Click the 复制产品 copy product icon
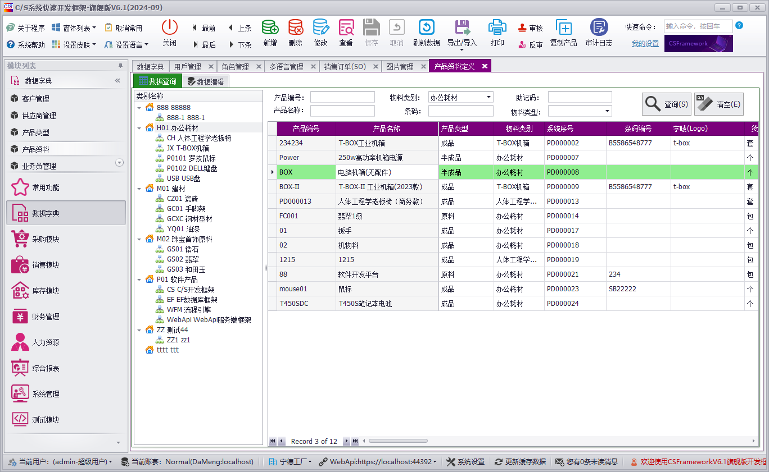 point(563,27)
